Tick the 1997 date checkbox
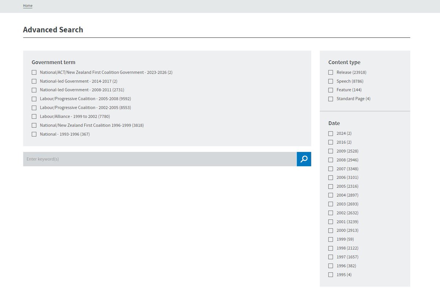 click(x=331, y=257)
